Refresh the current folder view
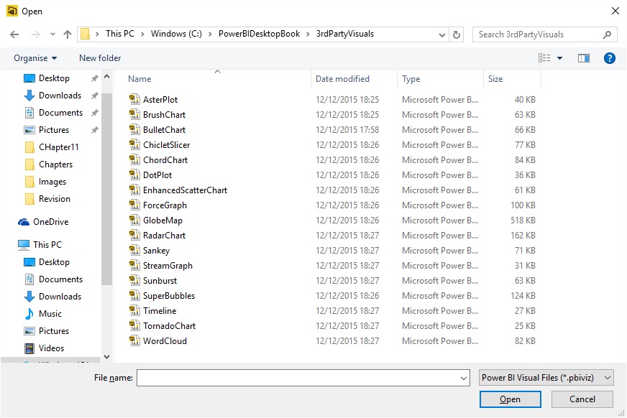Image resolution: width=627 pixels, height=418 pixels. [457, 34]
